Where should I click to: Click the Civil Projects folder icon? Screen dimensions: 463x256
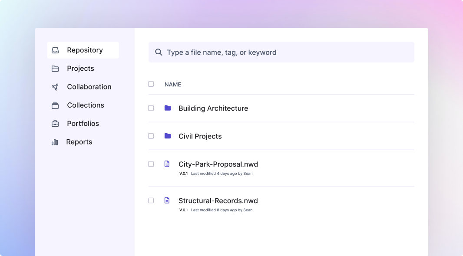tap(168, 136)
